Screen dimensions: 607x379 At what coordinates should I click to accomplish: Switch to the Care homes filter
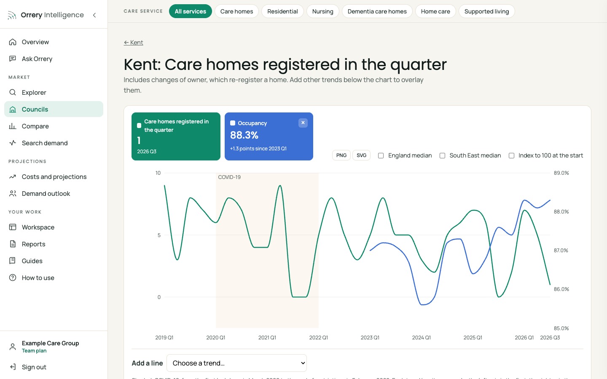click(x=237, y=11)
